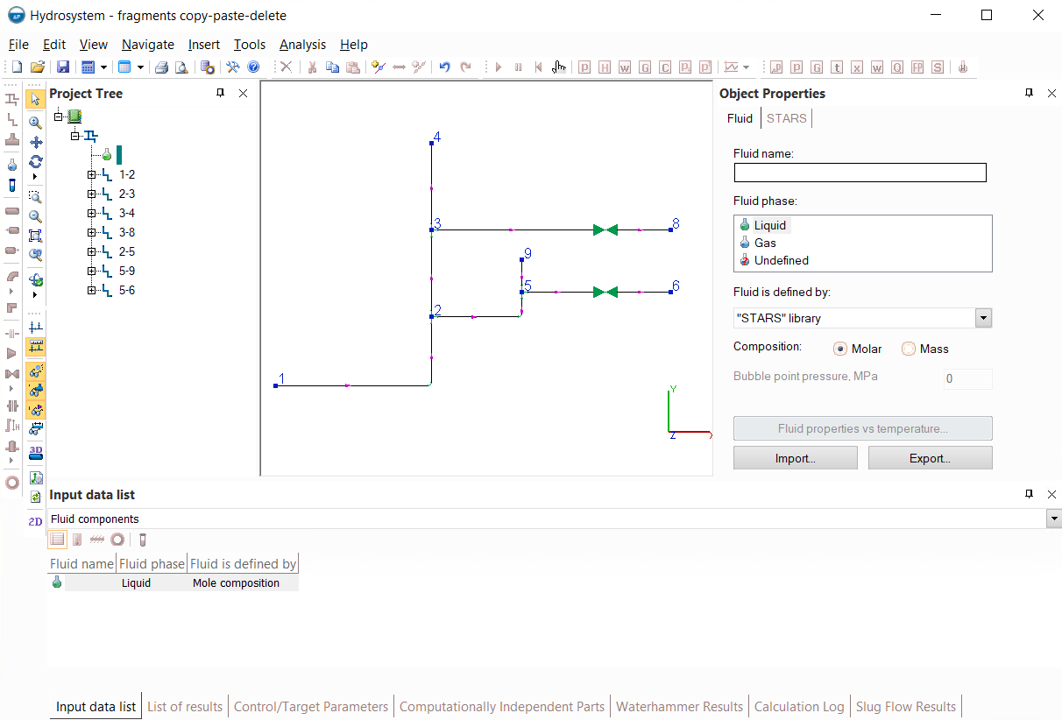Switch to the 3D view mode
Viewport: 1062px width, 720px height.
click(36, 452)
